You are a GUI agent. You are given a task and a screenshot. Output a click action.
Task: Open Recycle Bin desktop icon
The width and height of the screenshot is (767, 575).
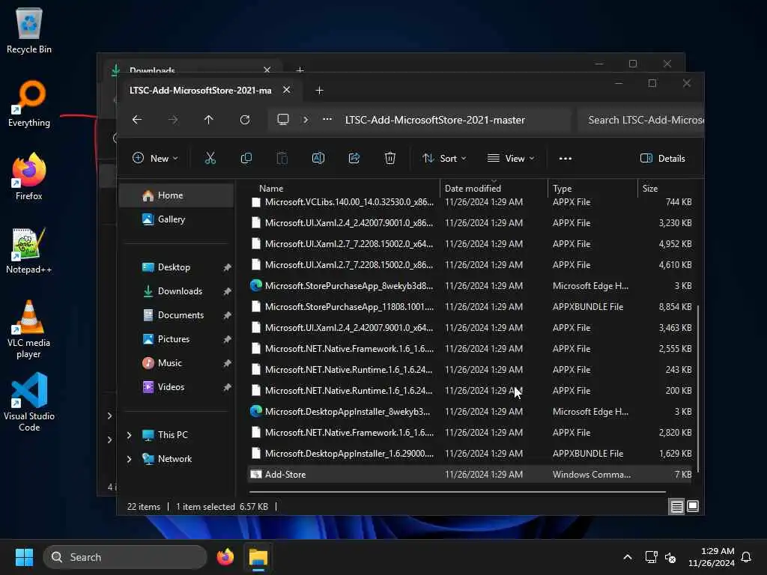tap(29, 30)
